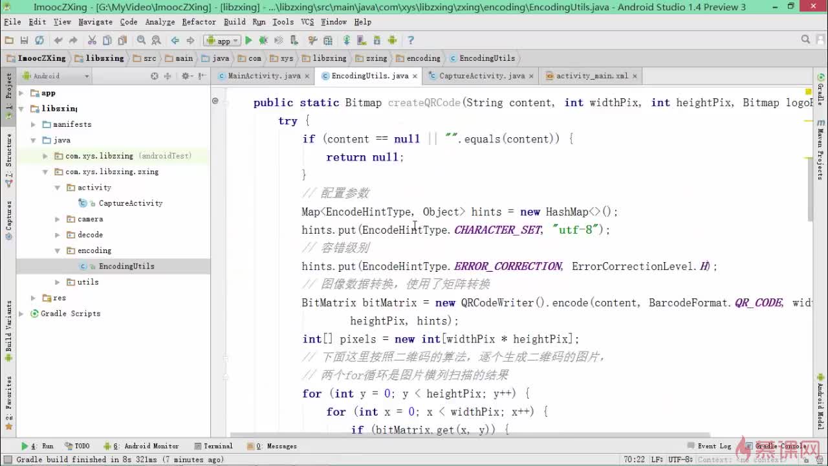Click the Hide project panel icon
The width and height of the screenshot is (828, 466).
tap(202, 76)
